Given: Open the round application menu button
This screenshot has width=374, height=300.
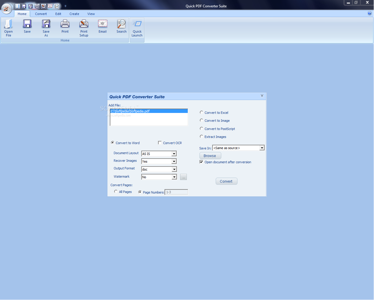Looking at the screenshot, I should (6, 9).
